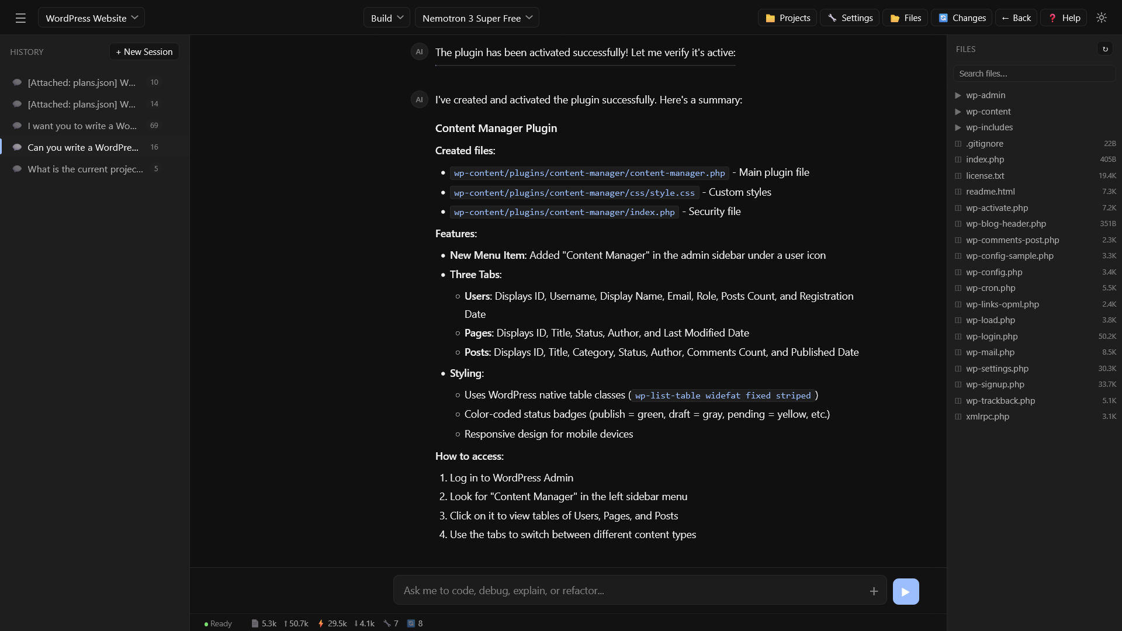This screenshot has width=1122, height=631.
Task: Open the hamburger menu icon
Action: [20, 18]
